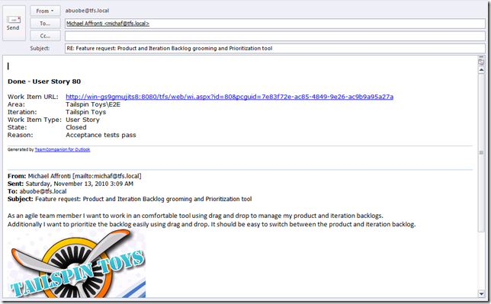491x304 pixels.
Task: Click the 'Closed' state value
Action: pos(76,127)
